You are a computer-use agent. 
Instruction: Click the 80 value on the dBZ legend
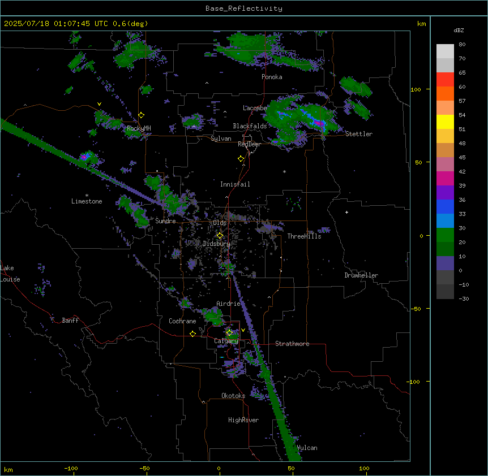pos(462,45)
